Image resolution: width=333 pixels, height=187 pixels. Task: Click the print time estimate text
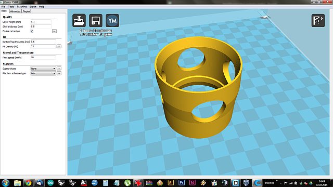click(x=96, y=31)
